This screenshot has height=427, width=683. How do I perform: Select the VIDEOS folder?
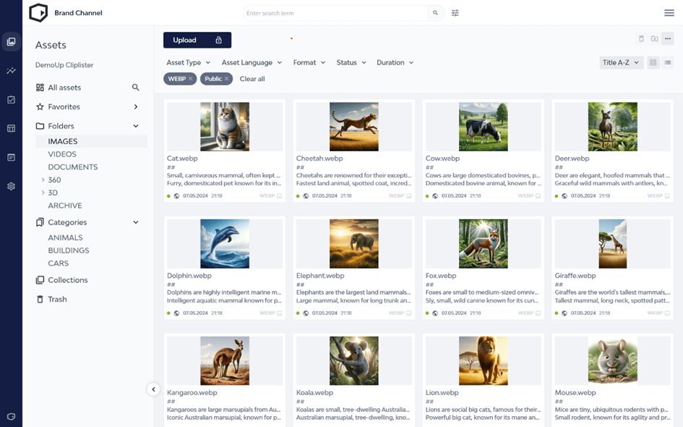pos(62,154)
